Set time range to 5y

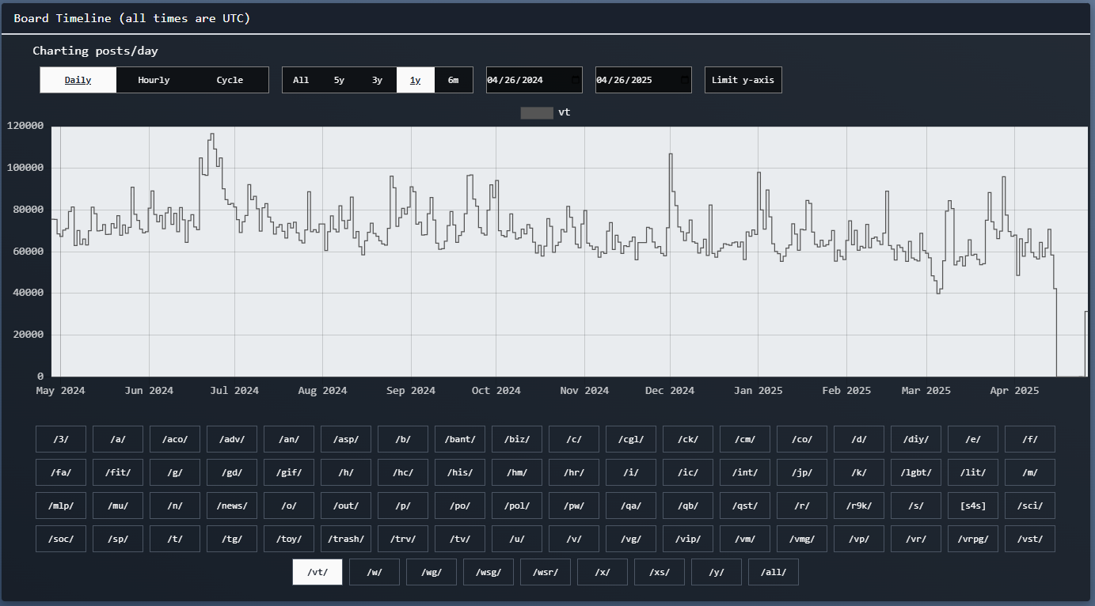tap(339, 80)
